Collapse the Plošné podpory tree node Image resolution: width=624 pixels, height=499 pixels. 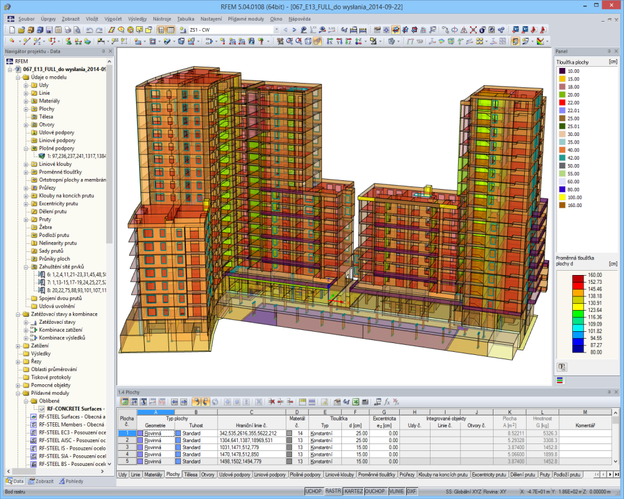pyautogui.click(x=26, y=148)
